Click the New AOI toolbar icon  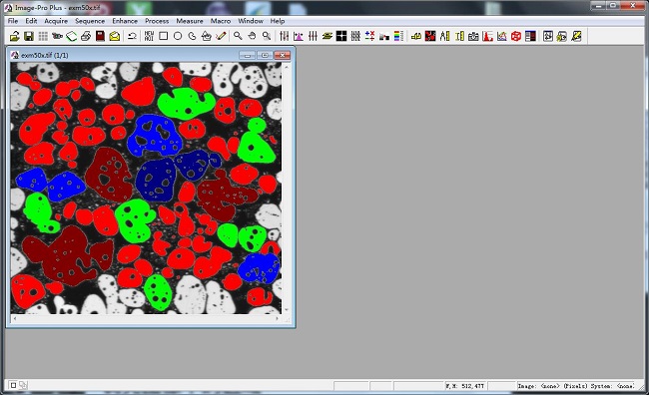coord(149,36)
